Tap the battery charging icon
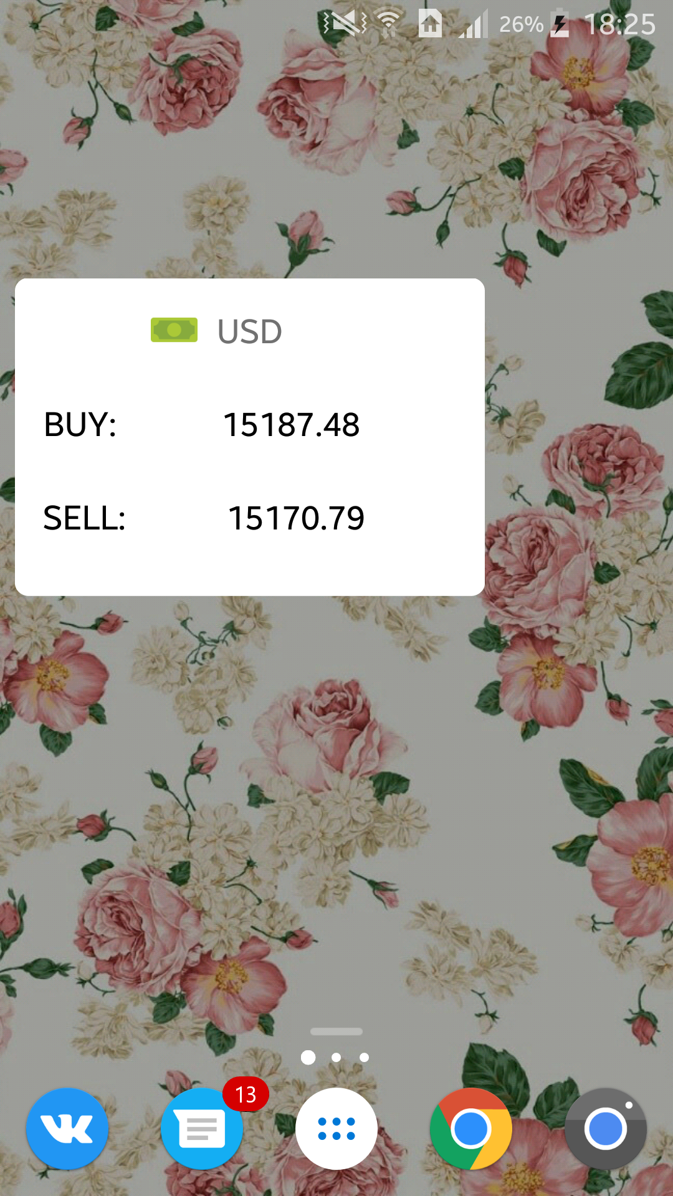This screenshot has width=673, height=1196. click(560, 24)
